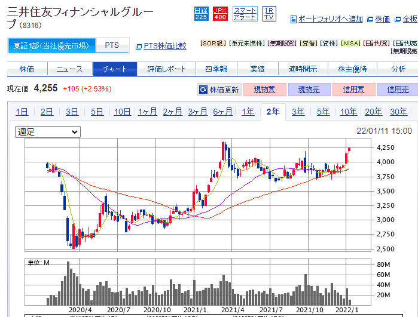Open the PTS株価比較 link

click(x=165, y=46)
